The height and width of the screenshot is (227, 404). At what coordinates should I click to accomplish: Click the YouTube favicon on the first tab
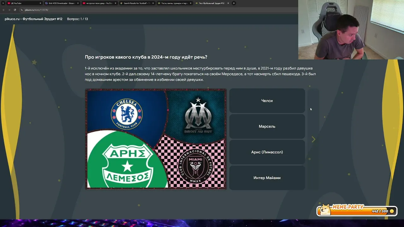click(9, 3)
